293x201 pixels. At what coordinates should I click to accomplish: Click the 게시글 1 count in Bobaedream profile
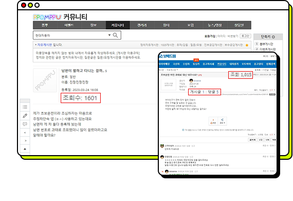point(197,92)
